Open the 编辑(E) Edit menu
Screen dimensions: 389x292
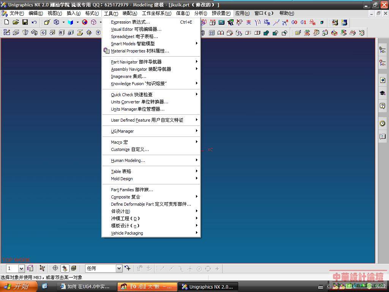(36, 13)
